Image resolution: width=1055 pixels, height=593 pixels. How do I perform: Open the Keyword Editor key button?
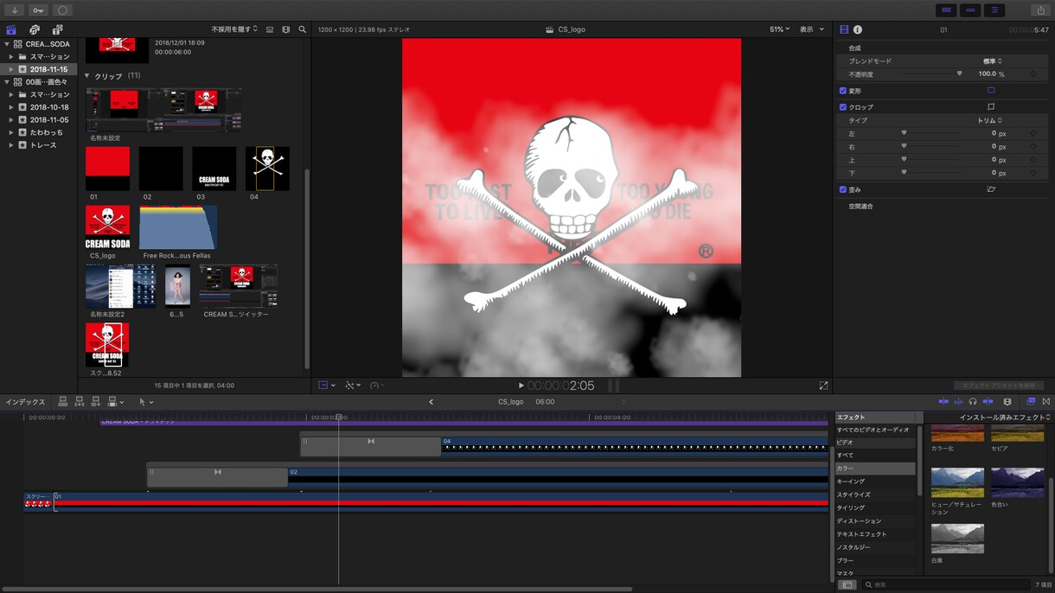click(38, 10)
